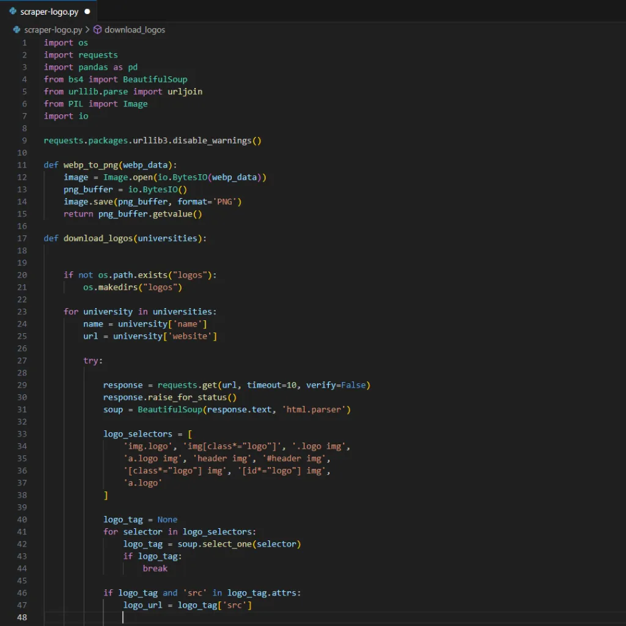Place cursor on 'os' in line 1
This screenshot has width=626, height=626.
tap(83, 43)
